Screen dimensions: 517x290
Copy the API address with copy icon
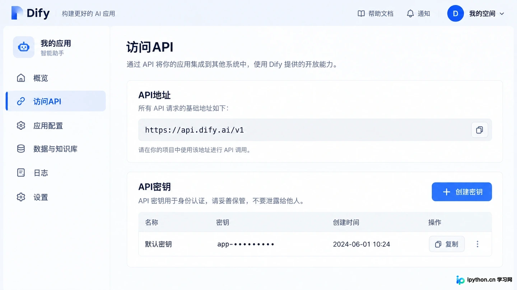[x=479, y=130]
